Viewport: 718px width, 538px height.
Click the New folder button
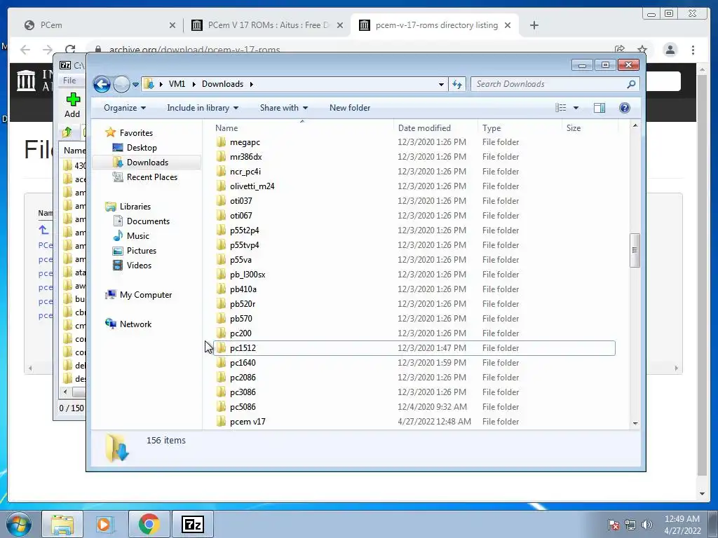click(x=350, y=108)
